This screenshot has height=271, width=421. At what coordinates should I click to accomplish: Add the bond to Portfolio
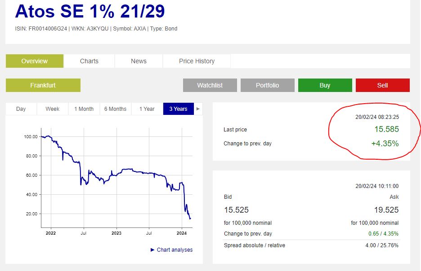(268, 85)
